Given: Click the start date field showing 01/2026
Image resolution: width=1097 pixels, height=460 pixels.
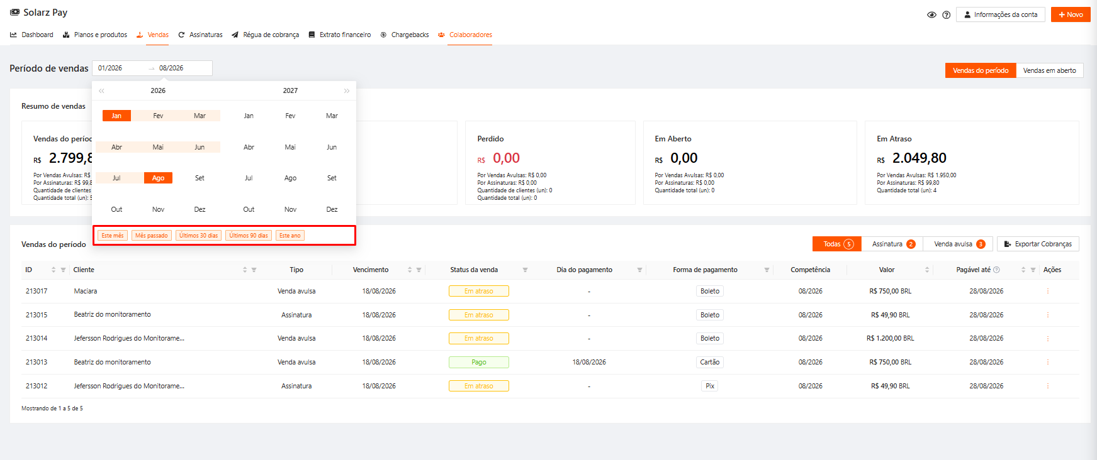Looking at the screenshot, I should tap(120, 68).
